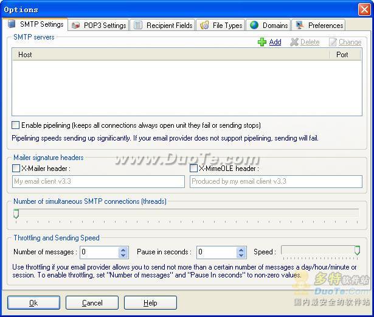The width and height of the screenshot is (374, 317).
Task: Confirm settings with the Ok button
Action: (x=33, y=302)
